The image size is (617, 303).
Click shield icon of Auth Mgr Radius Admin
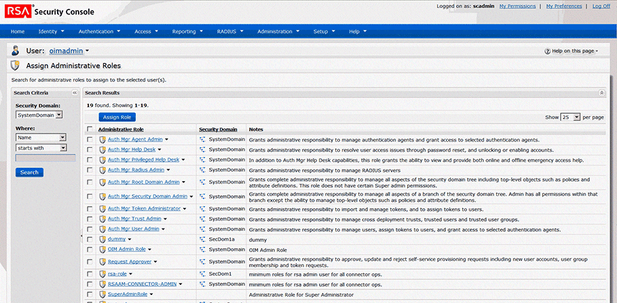pos(102,170)
